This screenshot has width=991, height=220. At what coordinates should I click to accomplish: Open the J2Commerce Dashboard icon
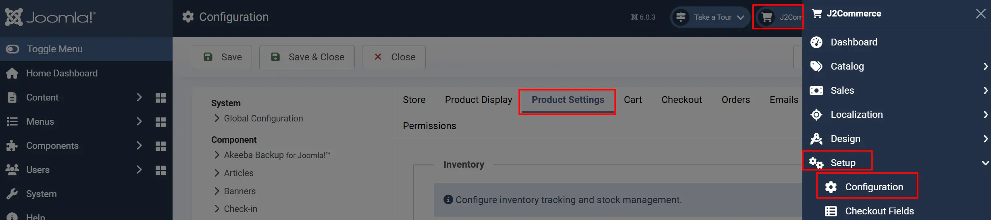[x=816, y=42]
